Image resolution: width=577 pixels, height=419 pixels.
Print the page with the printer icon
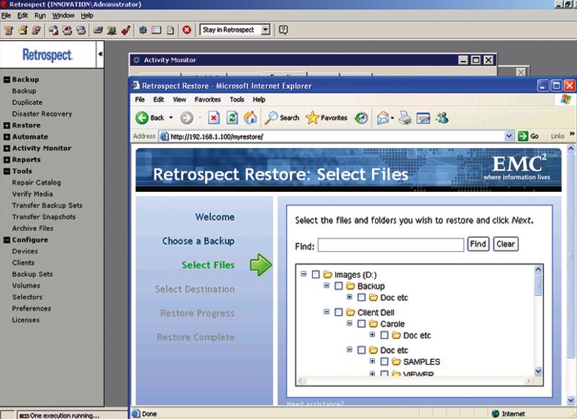[405, 118]
